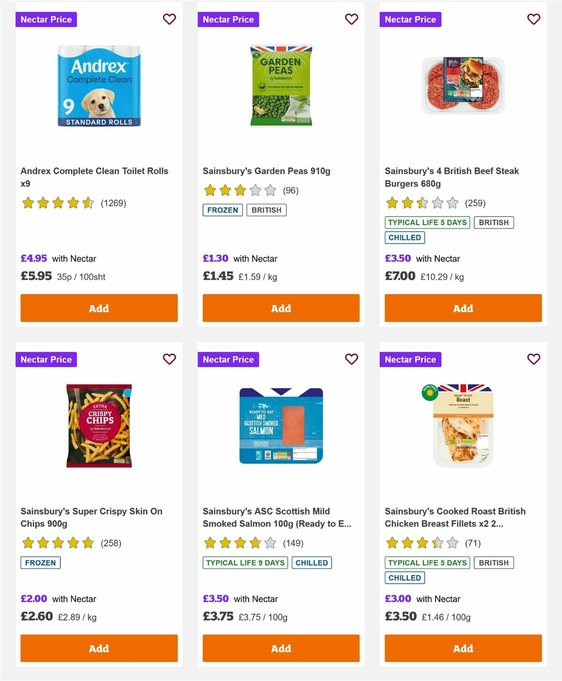
Task: Toggle the FROZEN tag on Garden Peas
Action: coord(222,210)
